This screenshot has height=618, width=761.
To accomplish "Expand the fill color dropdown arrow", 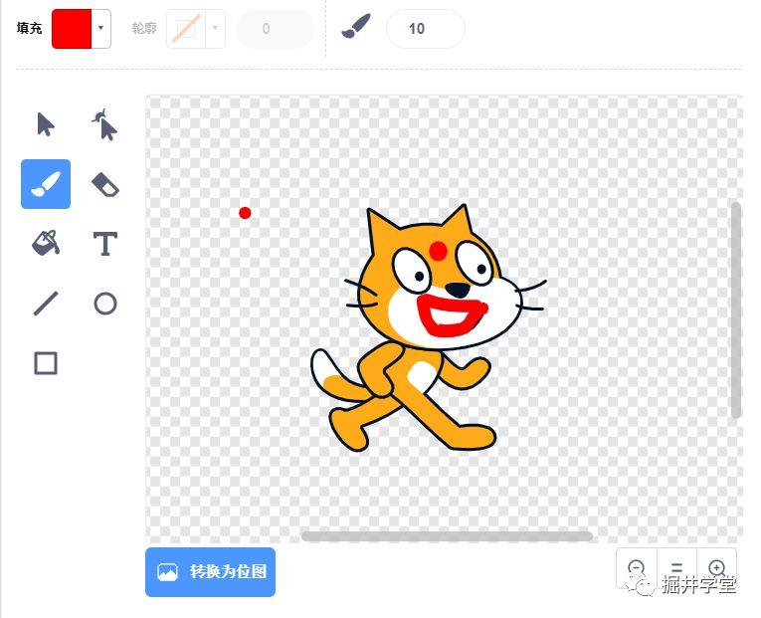I will click(x=100, y=28).
